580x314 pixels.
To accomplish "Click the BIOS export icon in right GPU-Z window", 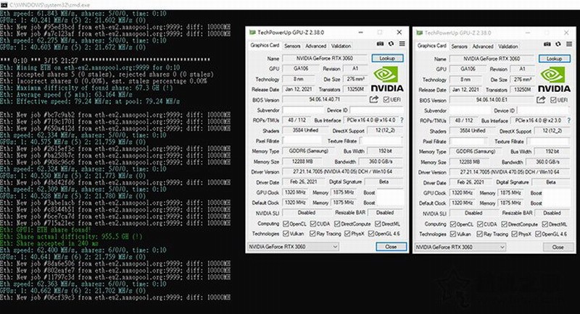I will (540, 99).
